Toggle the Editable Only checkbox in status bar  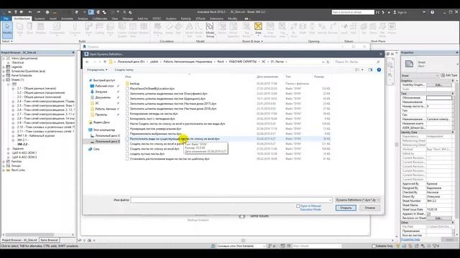[x=374, y=246]
